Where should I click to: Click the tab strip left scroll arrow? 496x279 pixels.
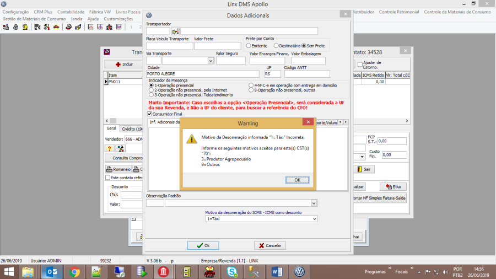tap(341, 122)
